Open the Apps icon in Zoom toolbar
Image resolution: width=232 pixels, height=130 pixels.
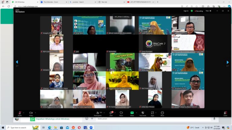153,113
